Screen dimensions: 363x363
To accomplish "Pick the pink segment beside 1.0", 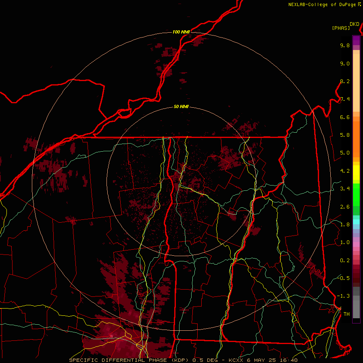I will pos(356,244).
